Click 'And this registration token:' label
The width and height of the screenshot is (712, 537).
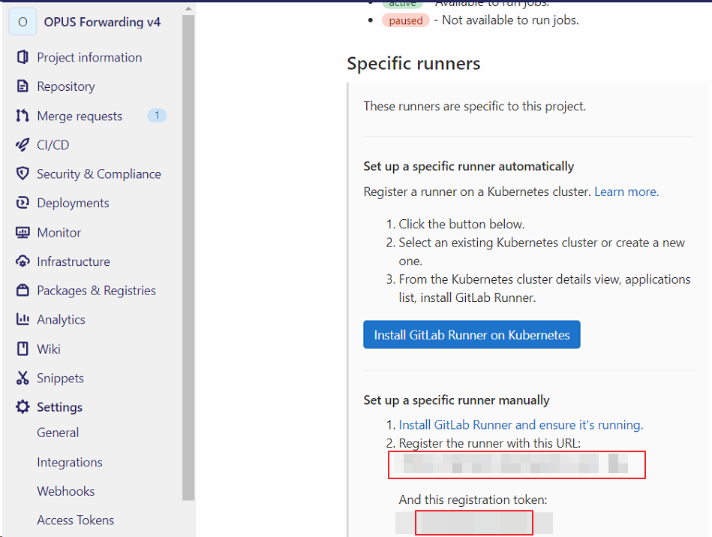473,499
